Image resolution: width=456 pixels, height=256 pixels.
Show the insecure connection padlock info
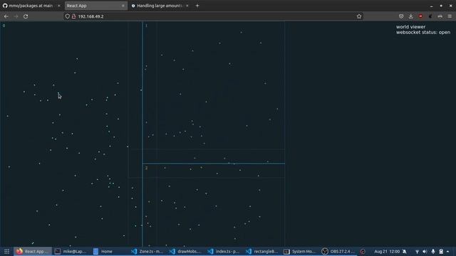pos(74,16)
